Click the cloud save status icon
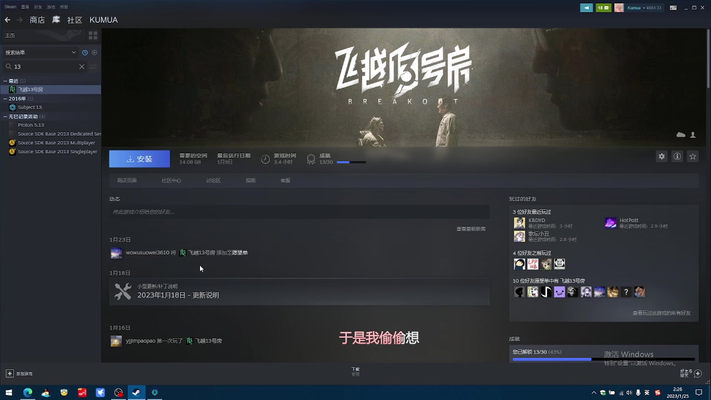Viewport: 711px width, 400px height. pos(681,135)
